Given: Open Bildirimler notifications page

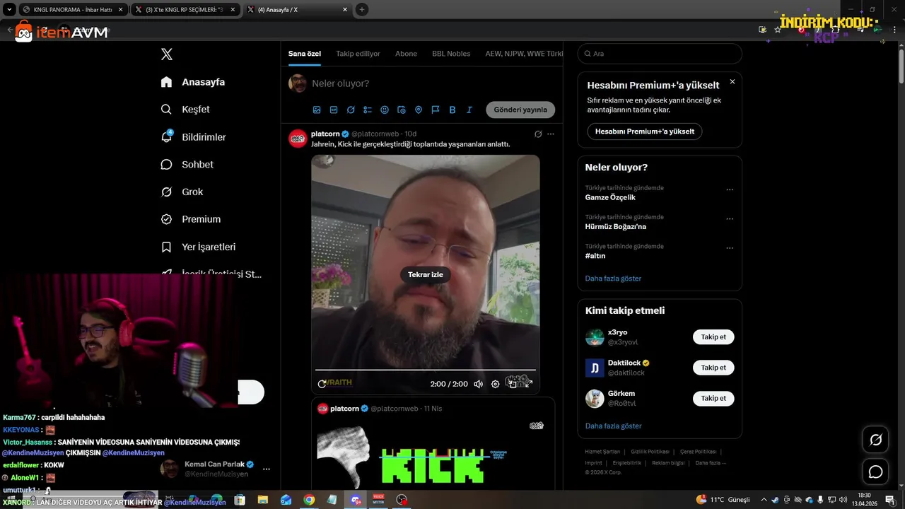Looking at the screenshot, I should click(193, 137).
